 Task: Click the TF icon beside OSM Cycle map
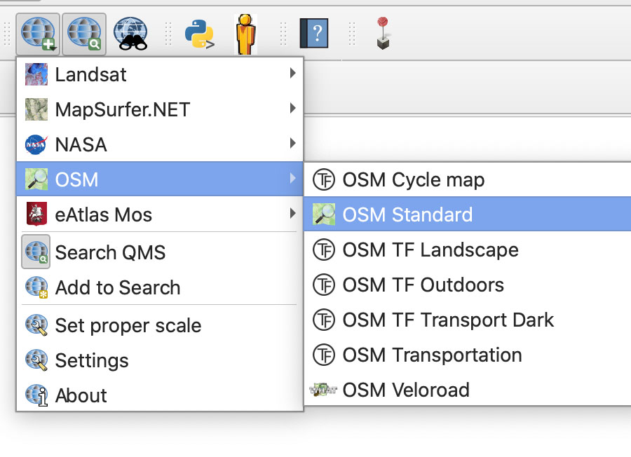coord(323,179)
